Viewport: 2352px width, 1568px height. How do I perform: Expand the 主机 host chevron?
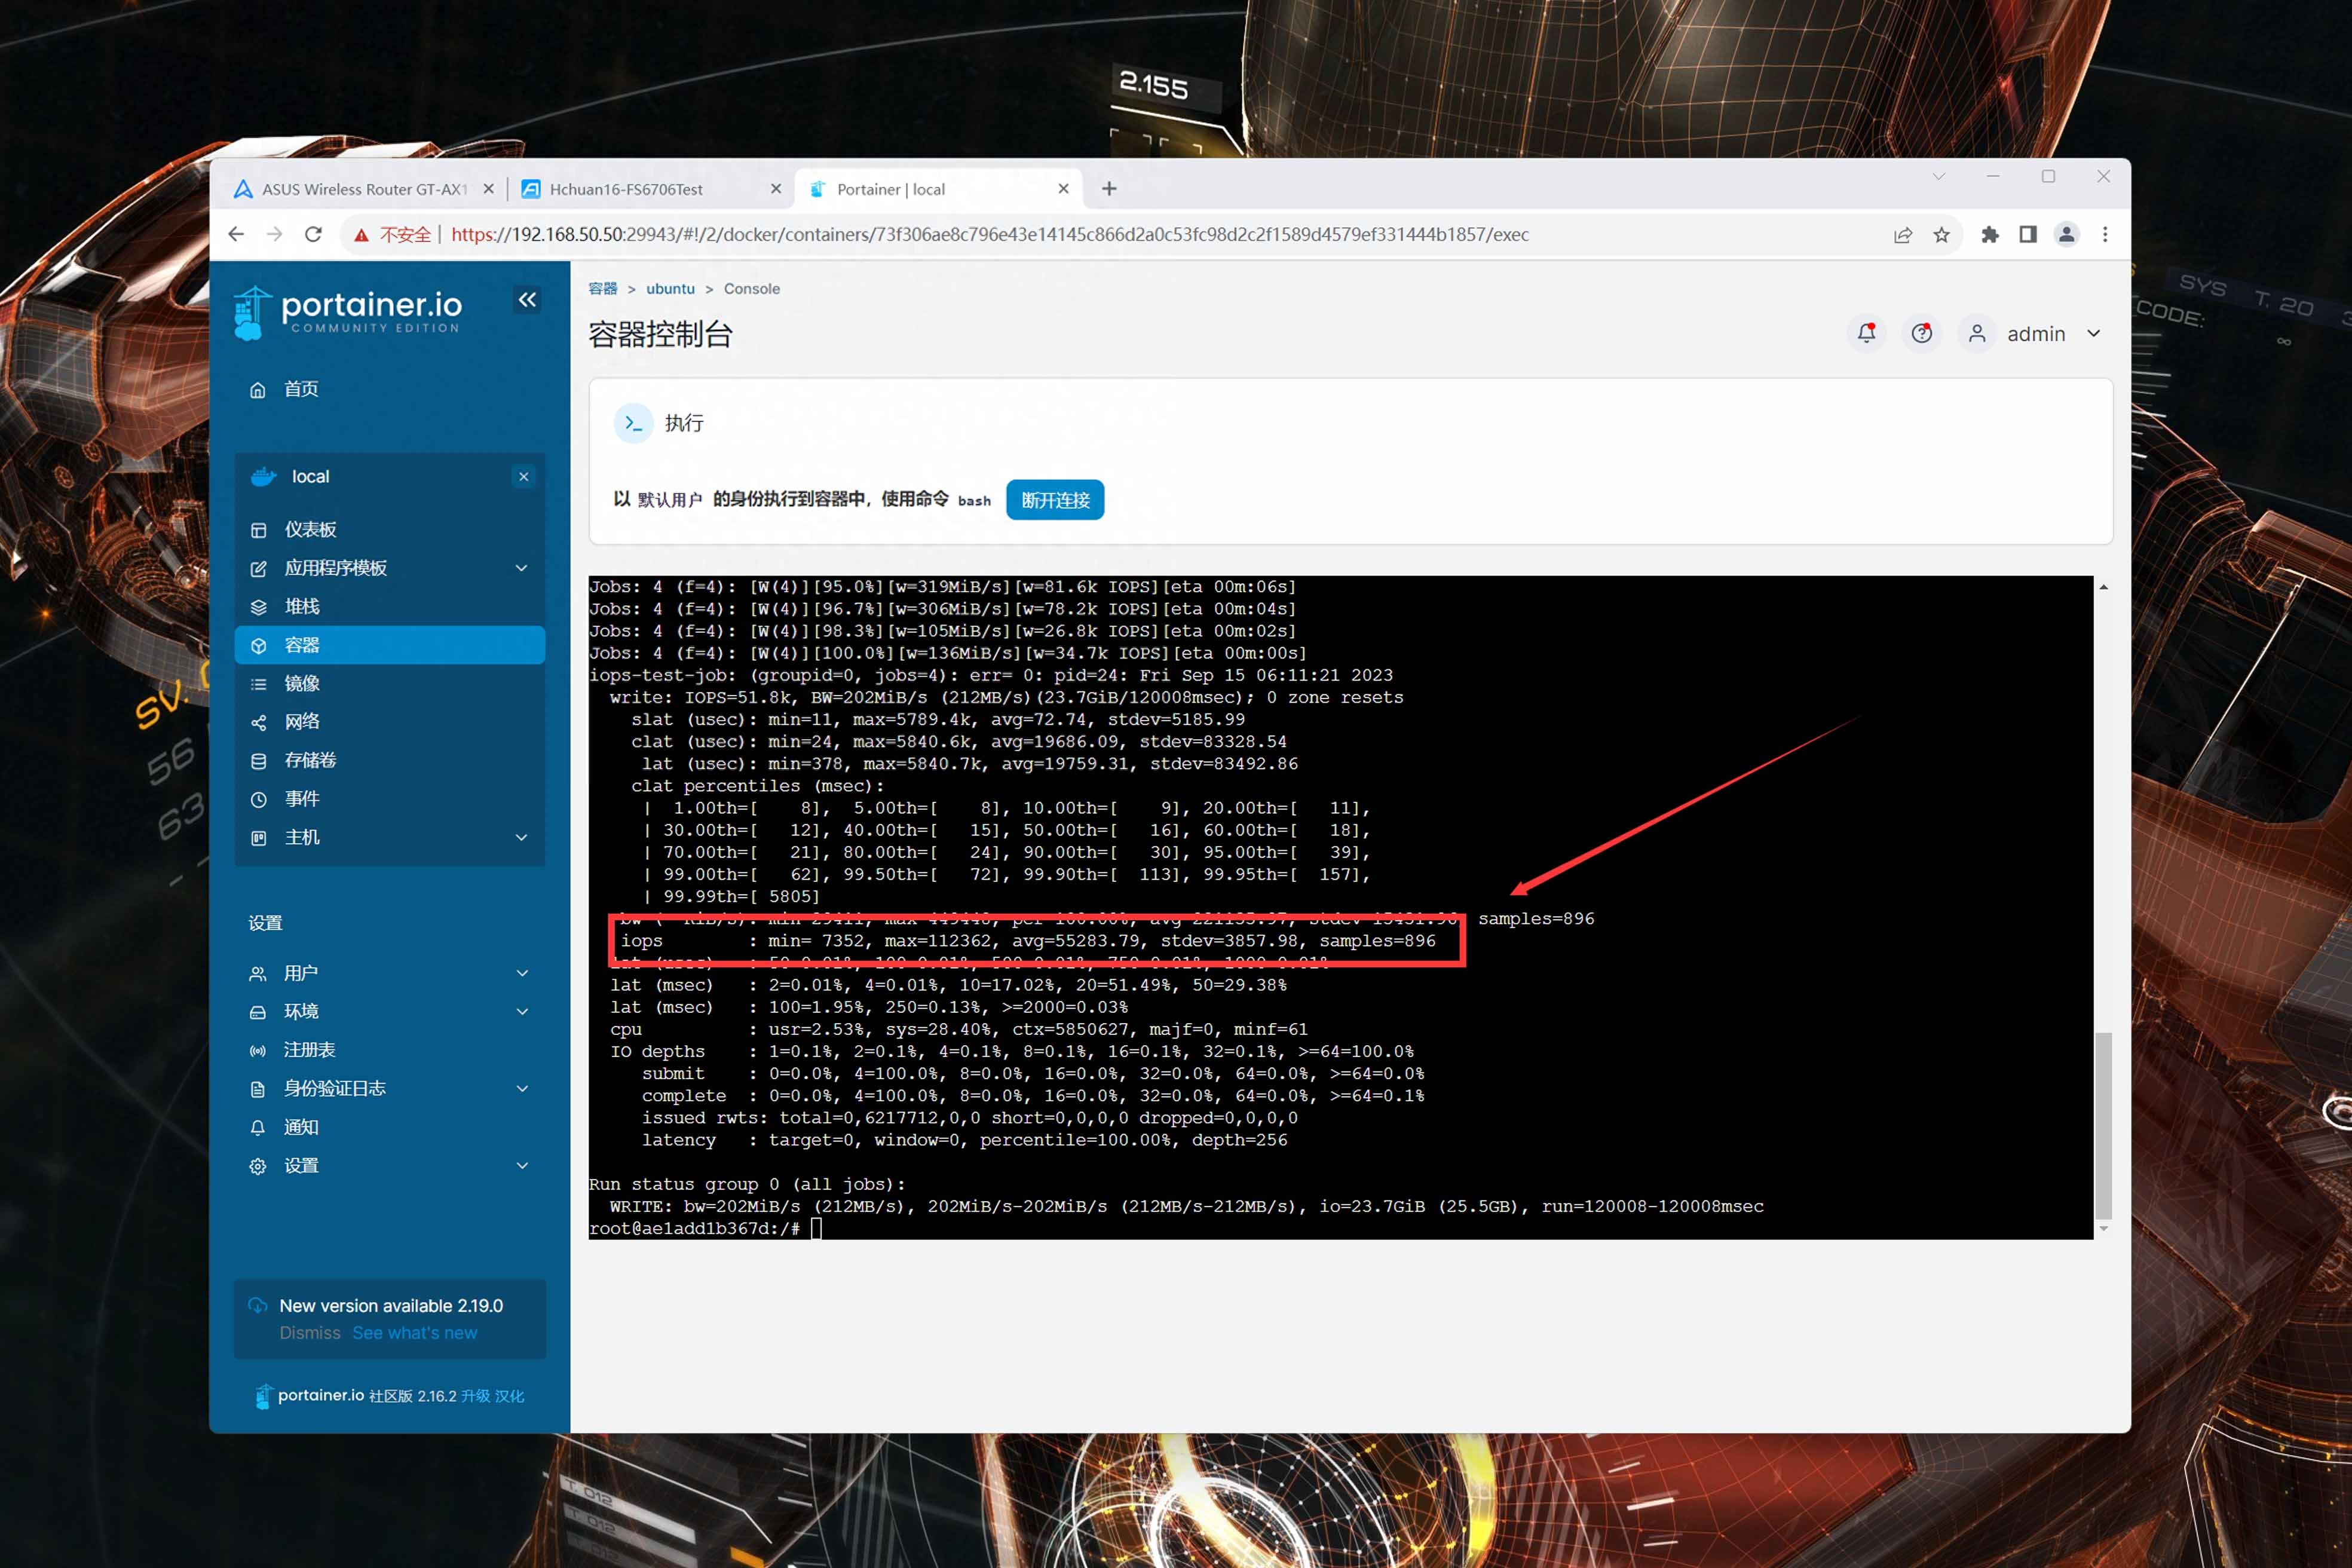(x=521, y=837)
